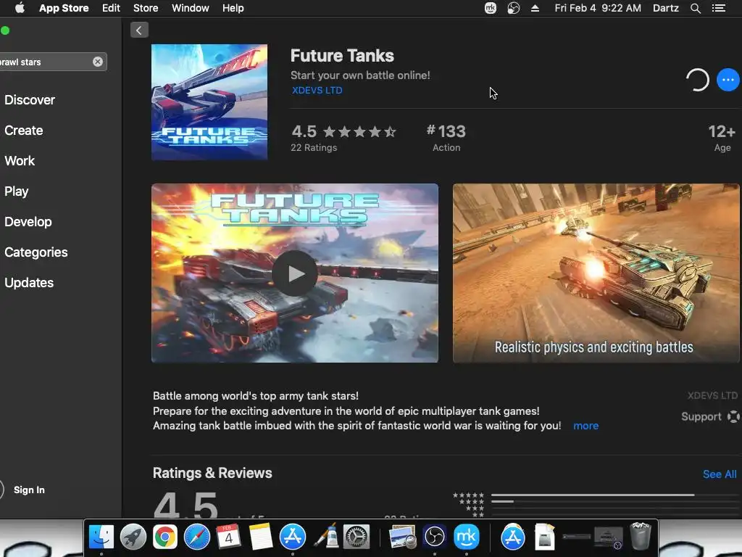742x557 pixels.
Task: Open the mk app in the Dock
Action: coord(467,537)
